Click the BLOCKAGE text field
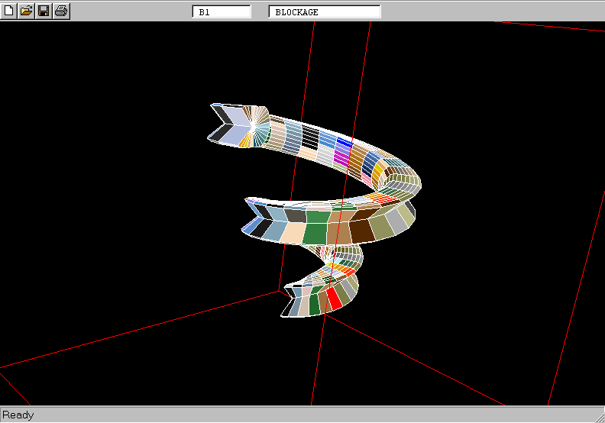The image size is (605, 423). point(325,12)
